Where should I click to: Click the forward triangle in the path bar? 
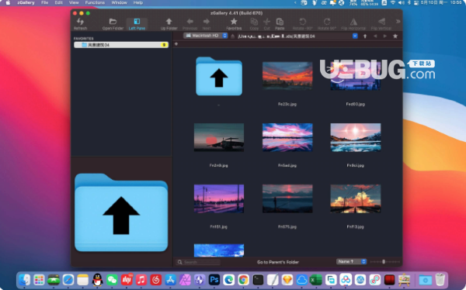[x=385, y=36]
